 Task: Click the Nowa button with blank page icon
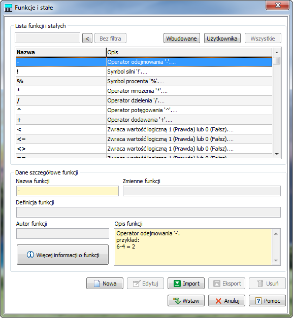coord(105,284)
